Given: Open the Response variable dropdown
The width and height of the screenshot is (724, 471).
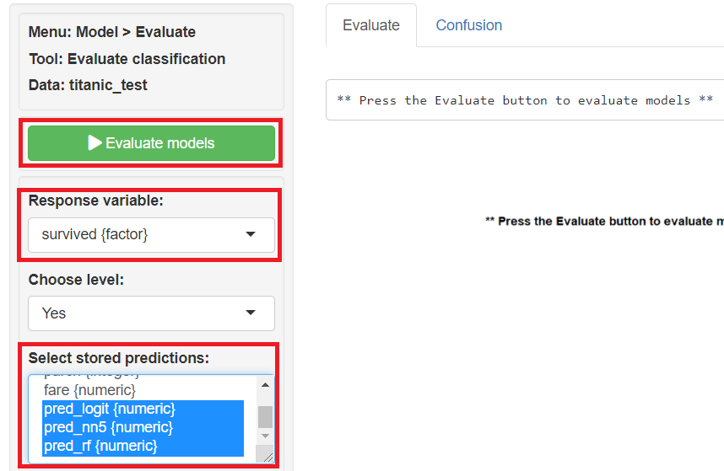Looking at the screenshot, I should [x=151, y=234].
